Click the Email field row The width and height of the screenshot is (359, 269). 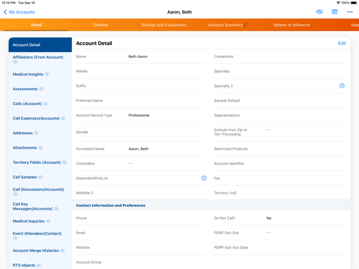click(141, 233)
